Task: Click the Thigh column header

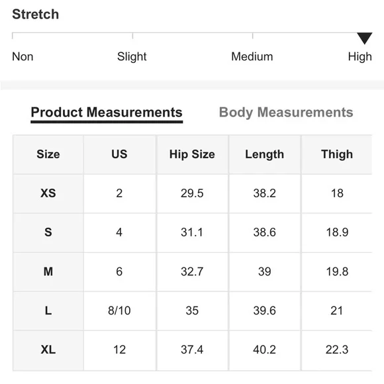Action: [x=337, y=154]
